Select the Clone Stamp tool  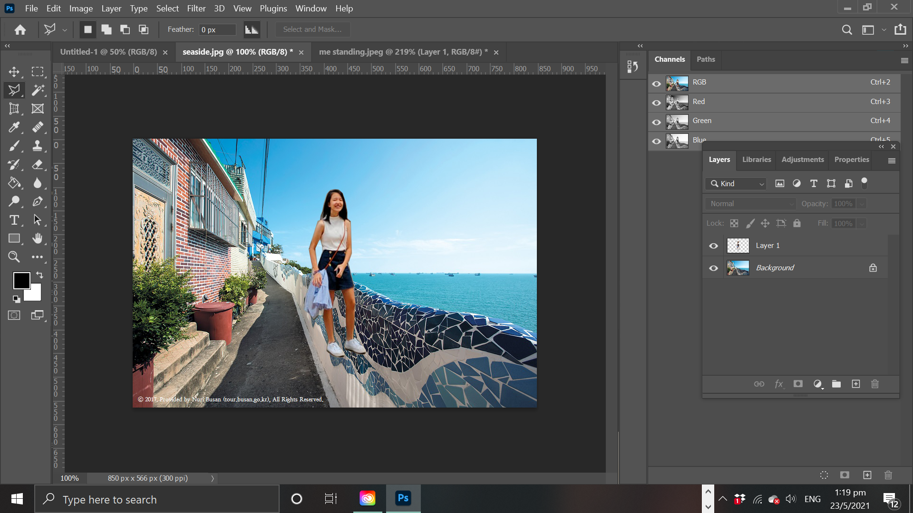(38, 146)
